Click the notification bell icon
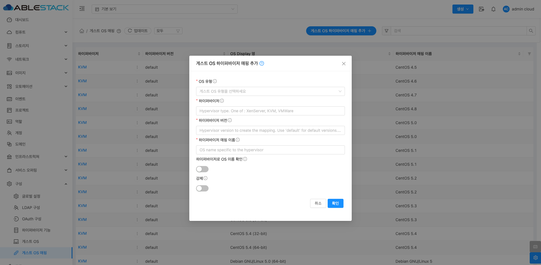The width and height of the screenshot is (541, 265). click(x=493, y=9)
